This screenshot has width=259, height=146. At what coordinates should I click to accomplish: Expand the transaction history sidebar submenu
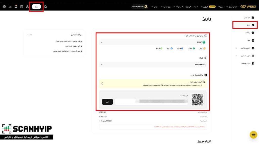[x=236, y=48]
